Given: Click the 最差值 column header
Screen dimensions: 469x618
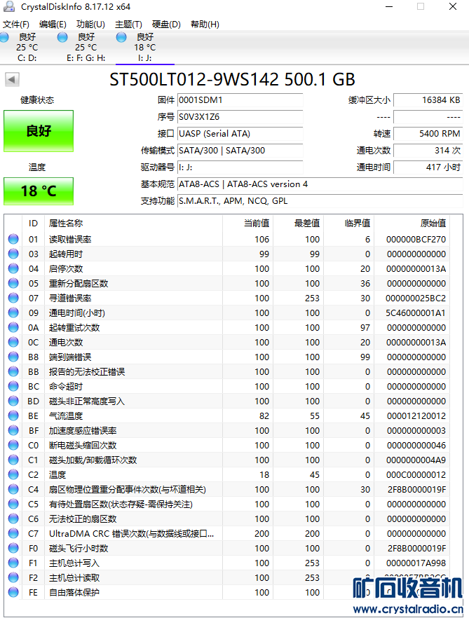Looking at the screenshot, I should tap(298, 223).
